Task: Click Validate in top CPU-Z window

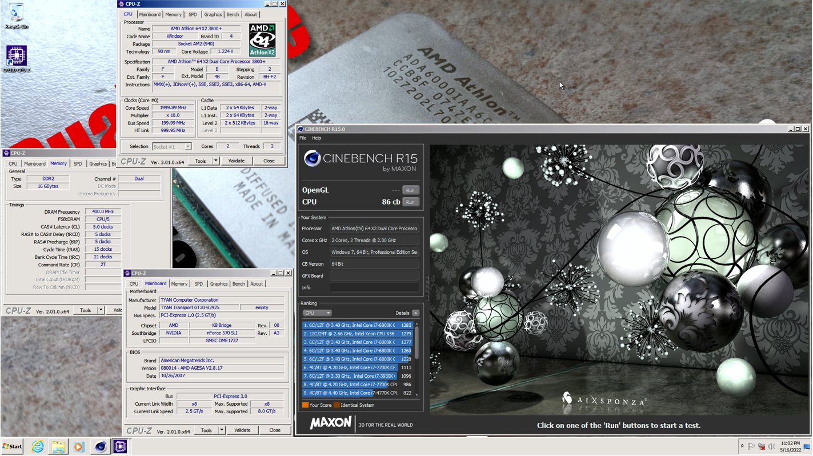Action: coord(237,161)
